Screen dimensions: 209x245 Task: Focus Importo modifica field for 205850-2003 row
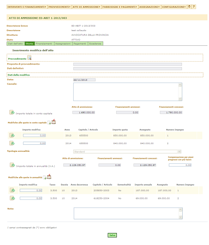pyautogui.click(x=31, y=190)
